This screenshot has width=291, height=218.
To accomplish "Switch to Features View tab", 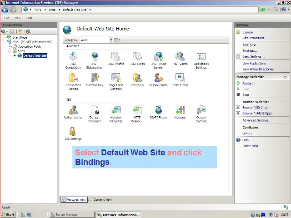I will point(74,200).
